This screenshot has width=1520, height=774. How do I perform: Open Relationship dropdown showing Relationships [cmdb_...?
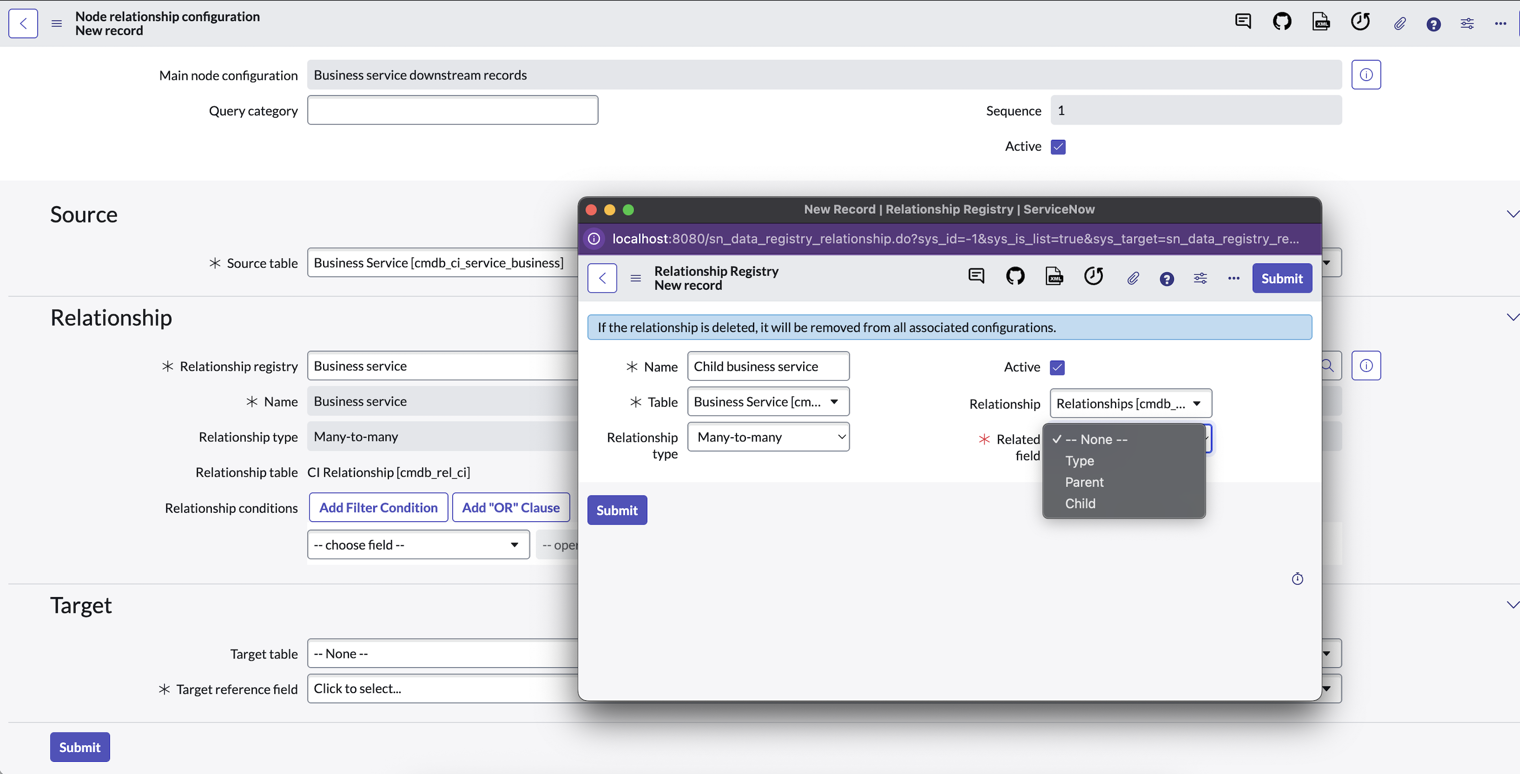[x=1131, y=403]
